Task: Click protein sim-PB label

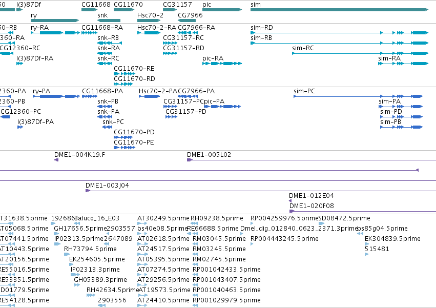Action: pyautogui.click(x=391, y=122)
